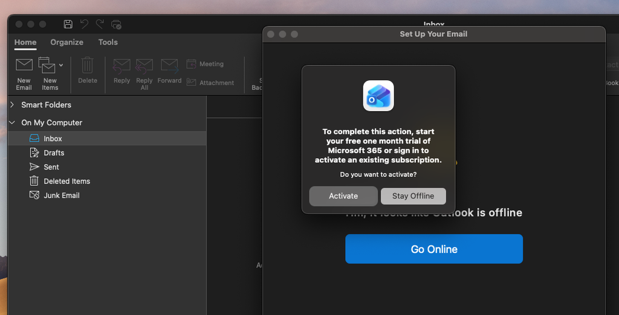
Task: Open the Junk Email folder
Action: tap(107, 195)
